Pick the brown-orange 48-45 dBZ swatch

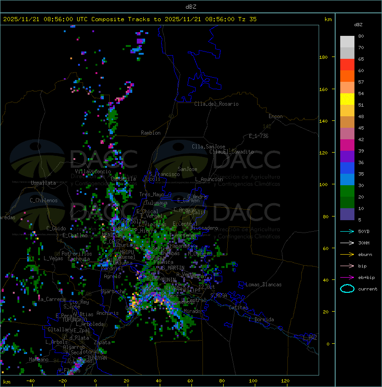pyautogui.click(x=347, y=122)
